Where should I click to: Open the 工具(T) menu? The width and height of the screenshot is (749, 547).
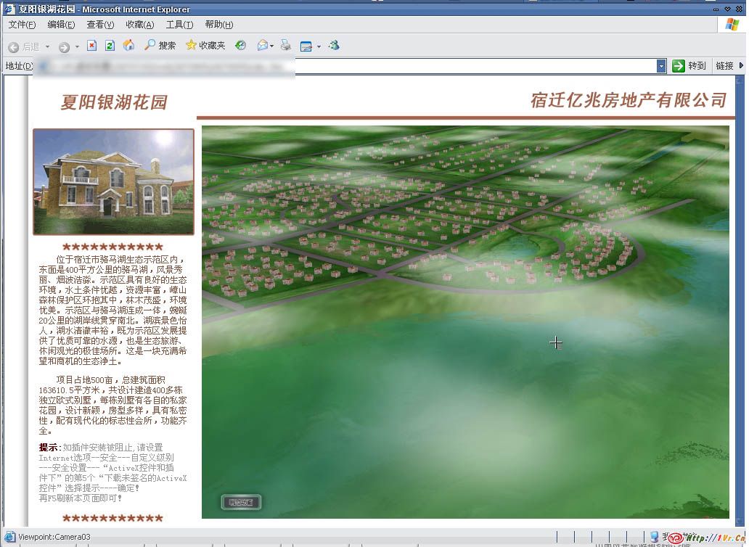pyautogui.click(x=179, y=25)
